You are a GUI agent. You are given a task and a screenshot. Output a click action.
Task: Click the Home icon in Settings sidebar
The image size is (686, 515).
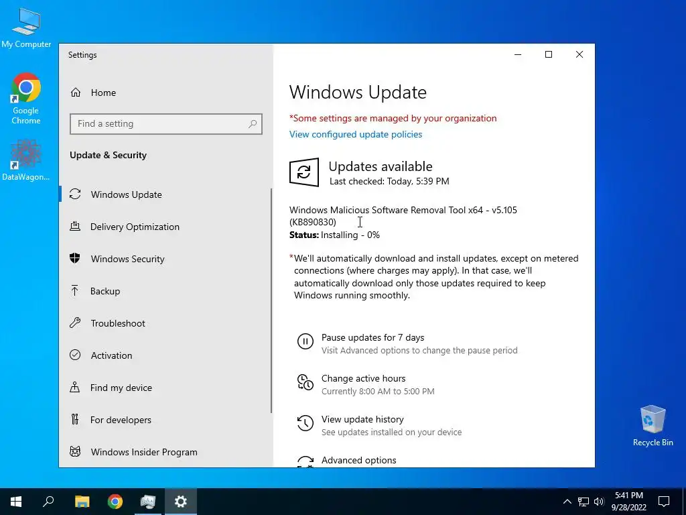tap(76, 93)
